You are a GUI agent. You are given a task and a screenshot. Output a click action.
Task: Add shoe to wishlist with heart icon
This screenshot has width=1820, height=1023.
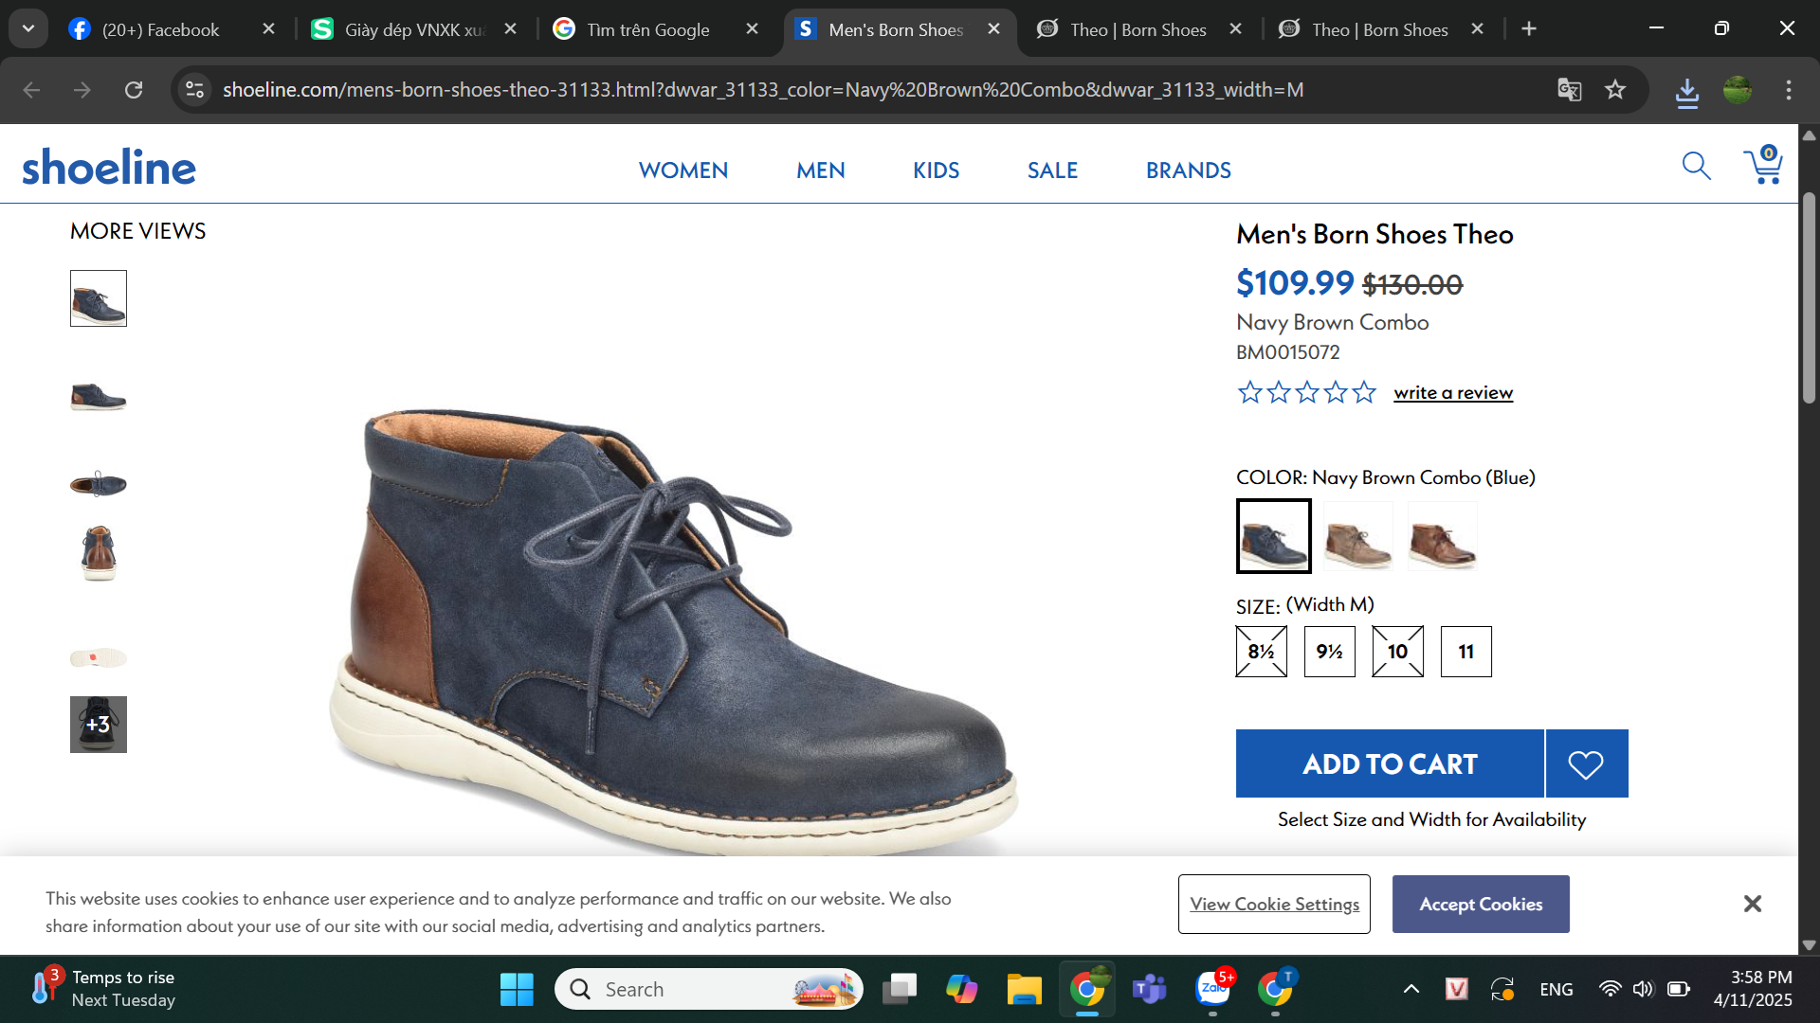[1586, 763]
